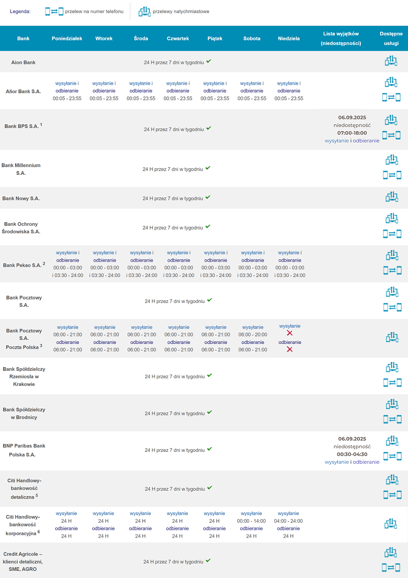Click the 'Bank Nowy S.A.' name cell
The height and width of the screenshot is (578, 408).
pyautogui.click(x=21, y=198)
